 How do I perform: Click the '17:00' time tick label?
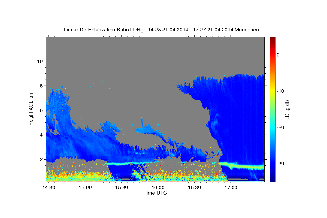coord(231,188)
